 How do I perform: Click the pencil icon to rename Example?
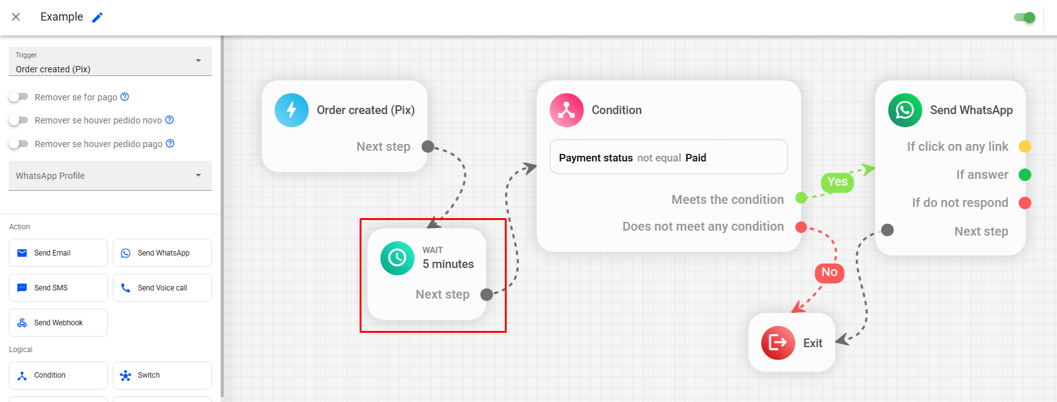97,17
